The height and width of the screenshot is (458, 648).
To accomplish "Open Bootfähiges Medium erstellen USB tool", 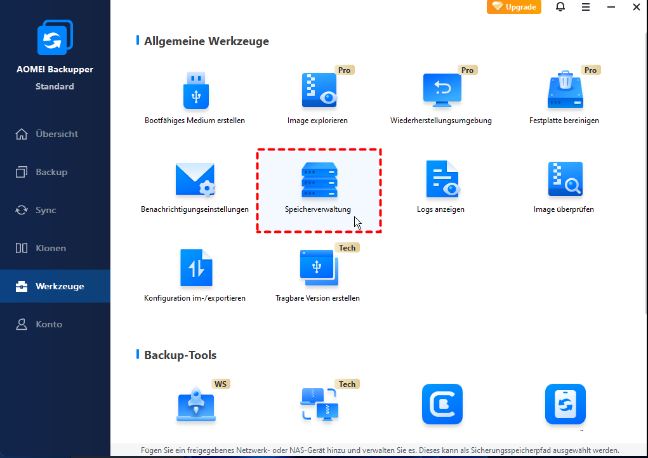I will coord(196,91).
